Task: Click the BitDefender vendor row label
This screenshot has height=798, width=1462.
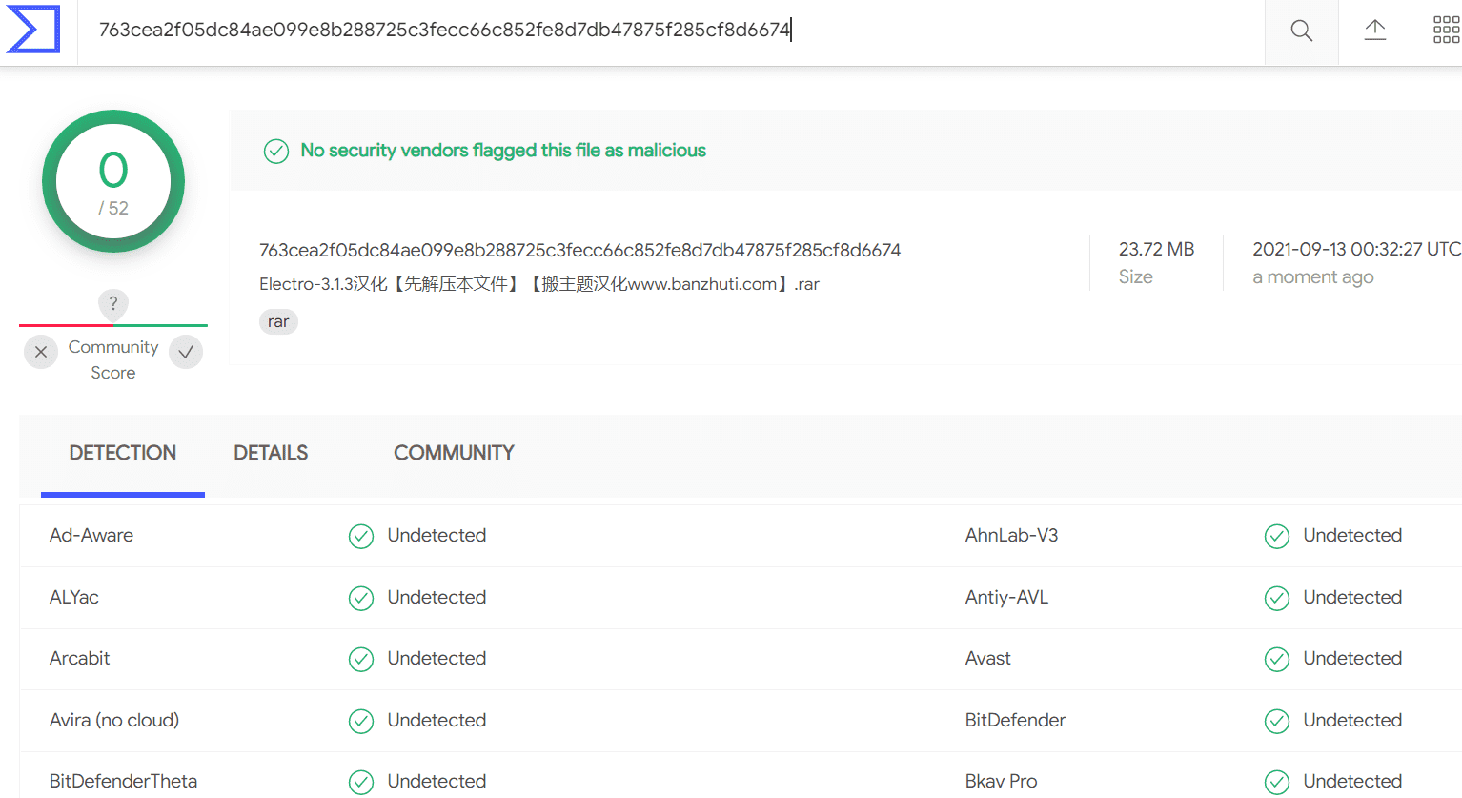Action: point(1015,720)
